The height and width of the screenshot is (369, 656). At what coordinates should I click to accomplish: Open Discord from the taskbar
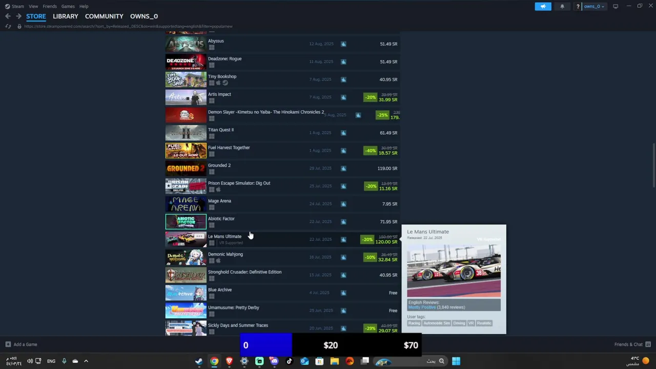(x=274, y=361)
